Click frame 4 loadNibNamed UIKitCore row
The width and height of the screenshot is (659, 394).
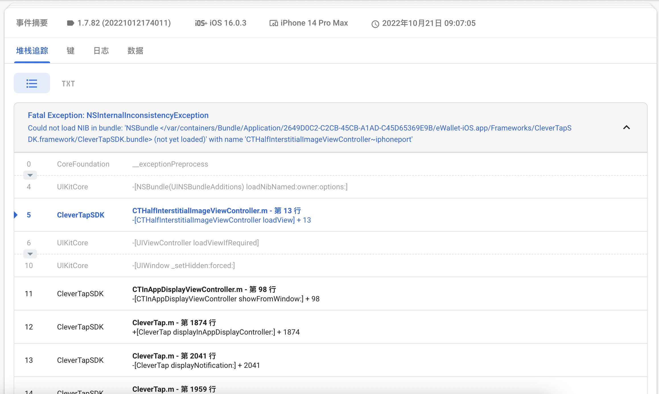pos(240,187)
